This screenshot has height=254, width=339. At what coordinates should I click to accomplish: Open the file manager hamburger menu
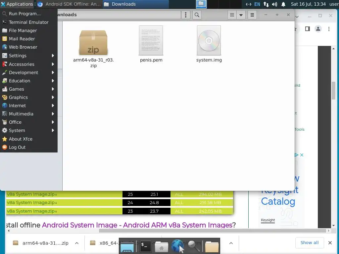click(252, 15)
